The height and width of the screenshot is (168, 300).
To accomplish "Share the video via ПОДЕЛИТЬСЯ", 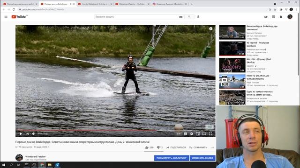I will tap(176, 147).
